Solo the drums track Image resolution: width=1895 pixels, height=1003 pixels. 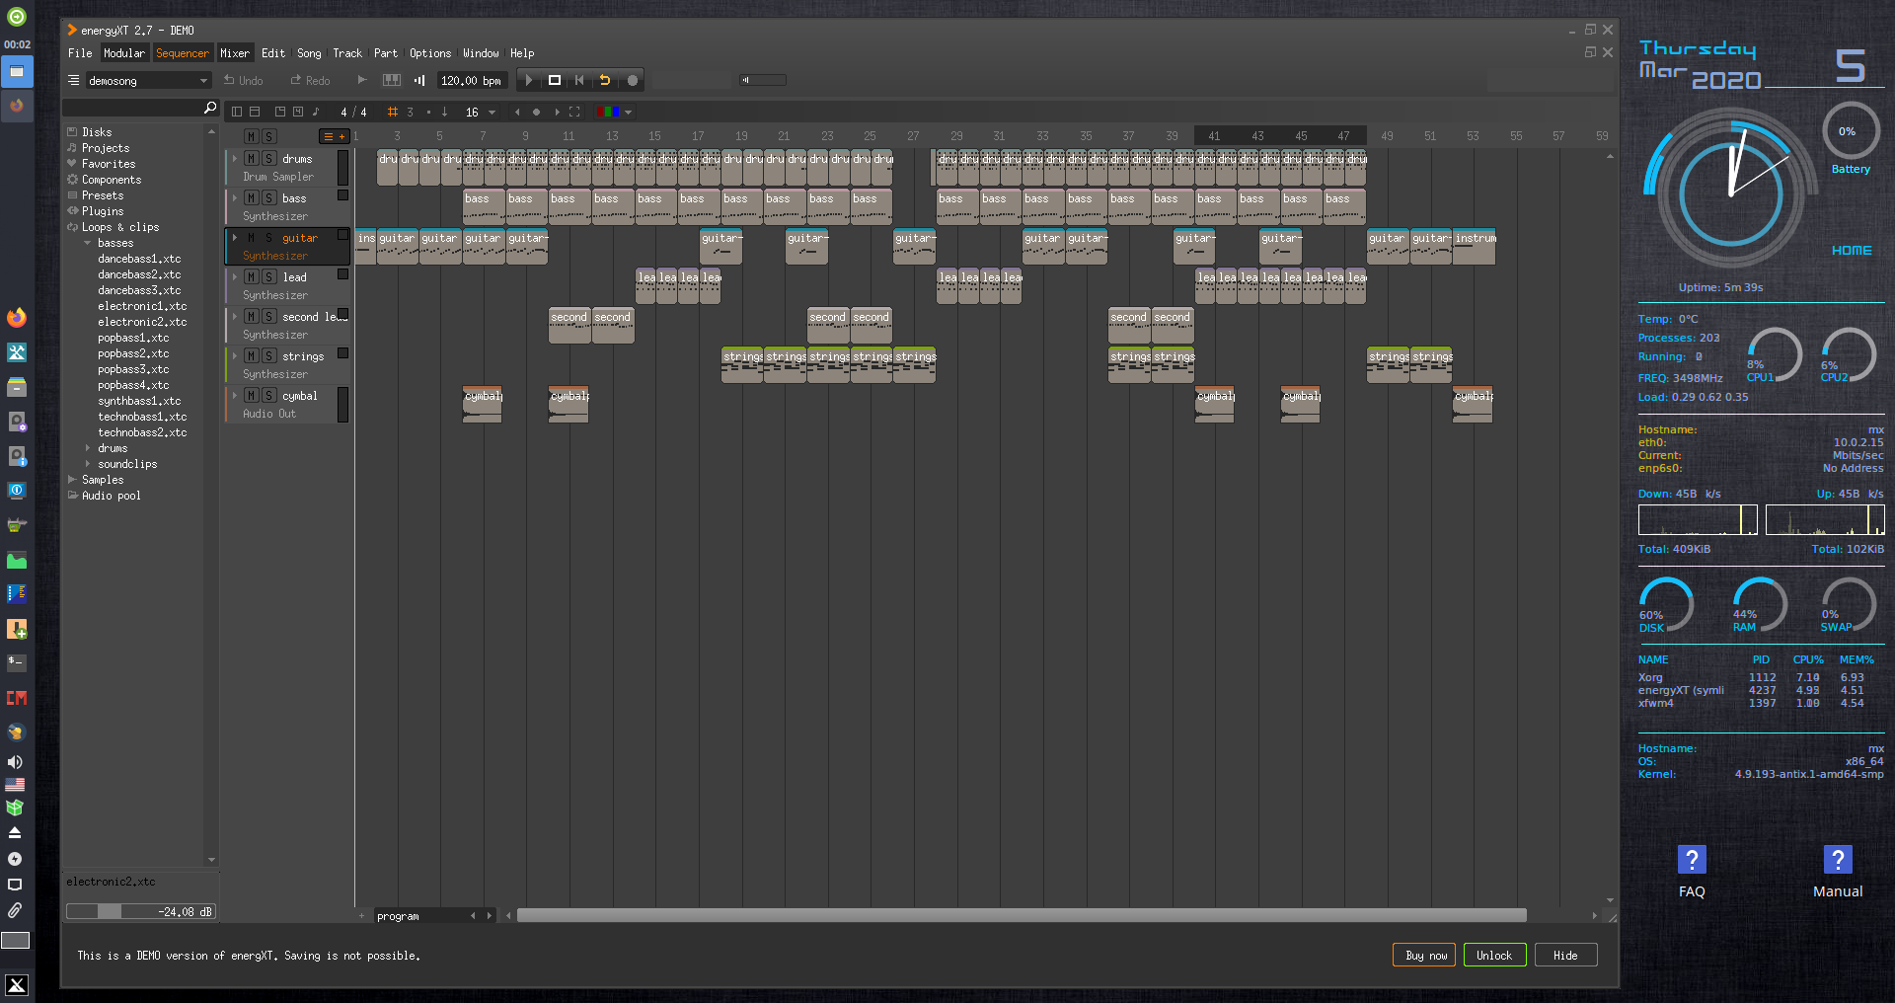268,159
